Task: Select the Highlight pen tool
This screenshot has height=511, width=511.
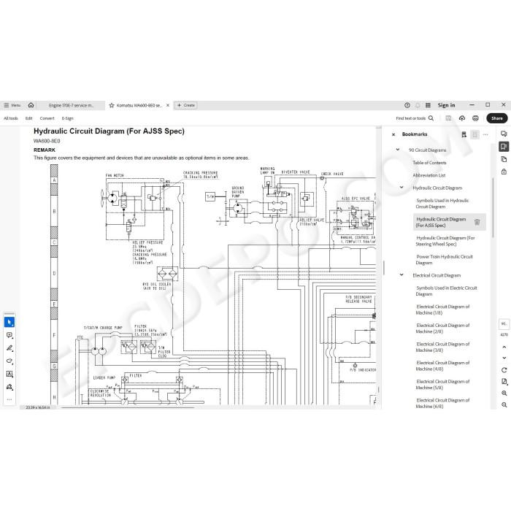Action: click(9, 348)
